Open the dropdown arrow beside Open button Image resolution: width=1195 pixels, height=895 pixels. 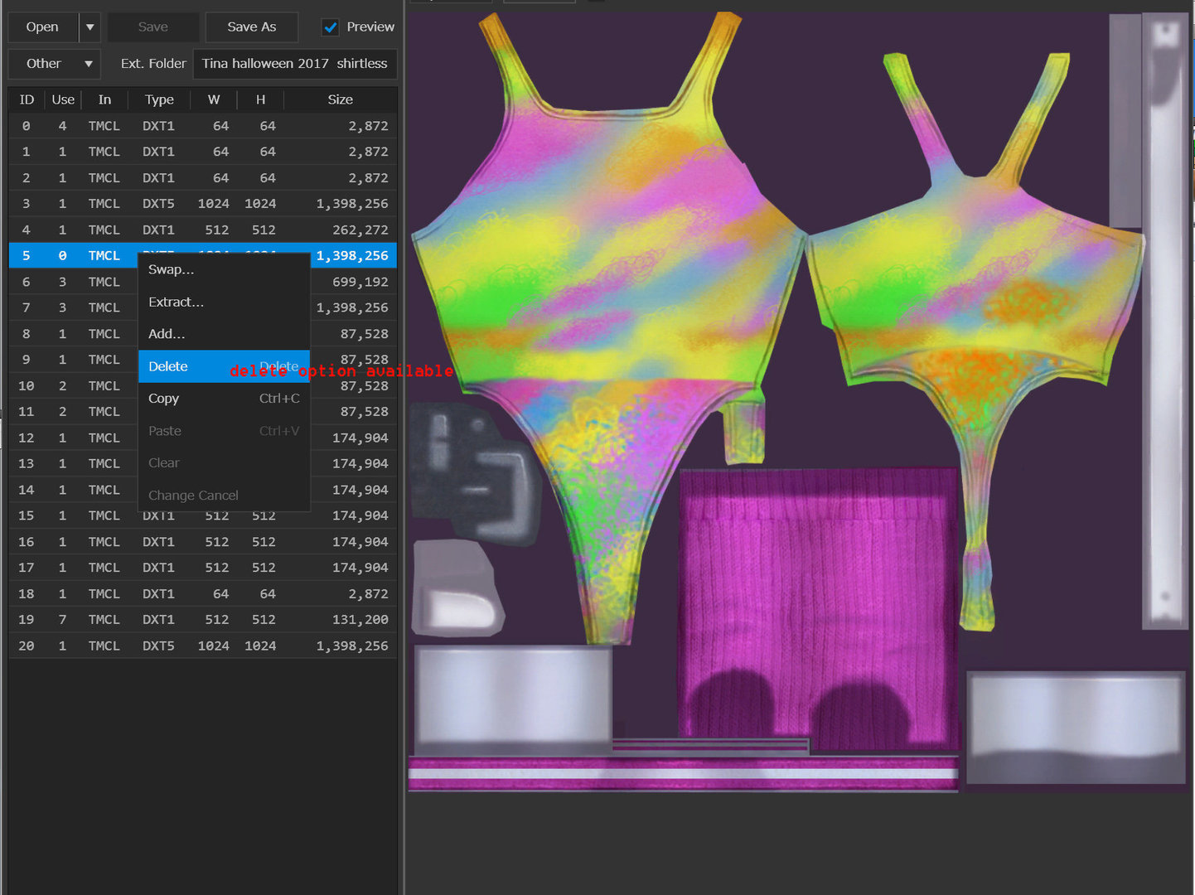click(90, 27)
